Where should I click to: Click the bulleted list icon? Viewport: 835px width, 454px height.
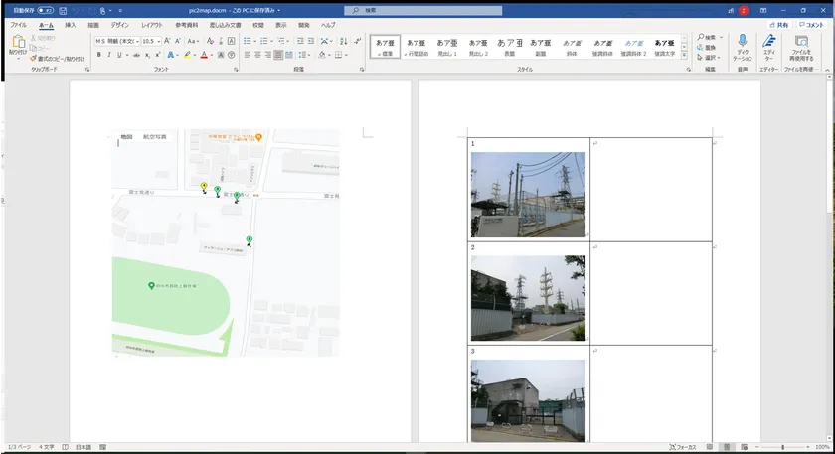coord(248,41)
